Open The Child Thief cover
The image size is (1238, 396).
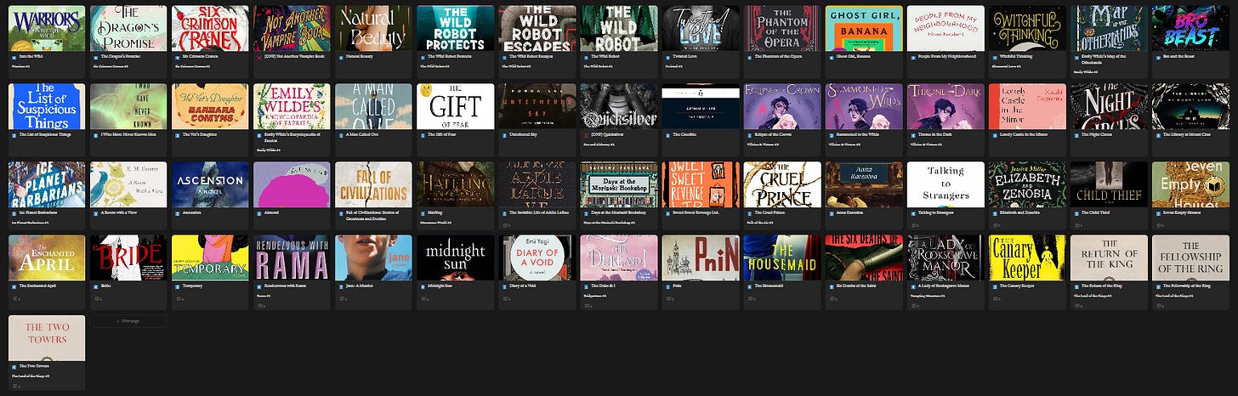1109,184
